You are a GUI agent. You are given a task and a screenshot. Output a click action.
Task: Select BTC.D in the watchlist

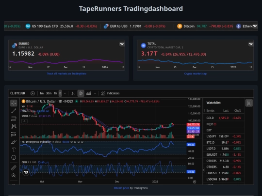point(224,142)
